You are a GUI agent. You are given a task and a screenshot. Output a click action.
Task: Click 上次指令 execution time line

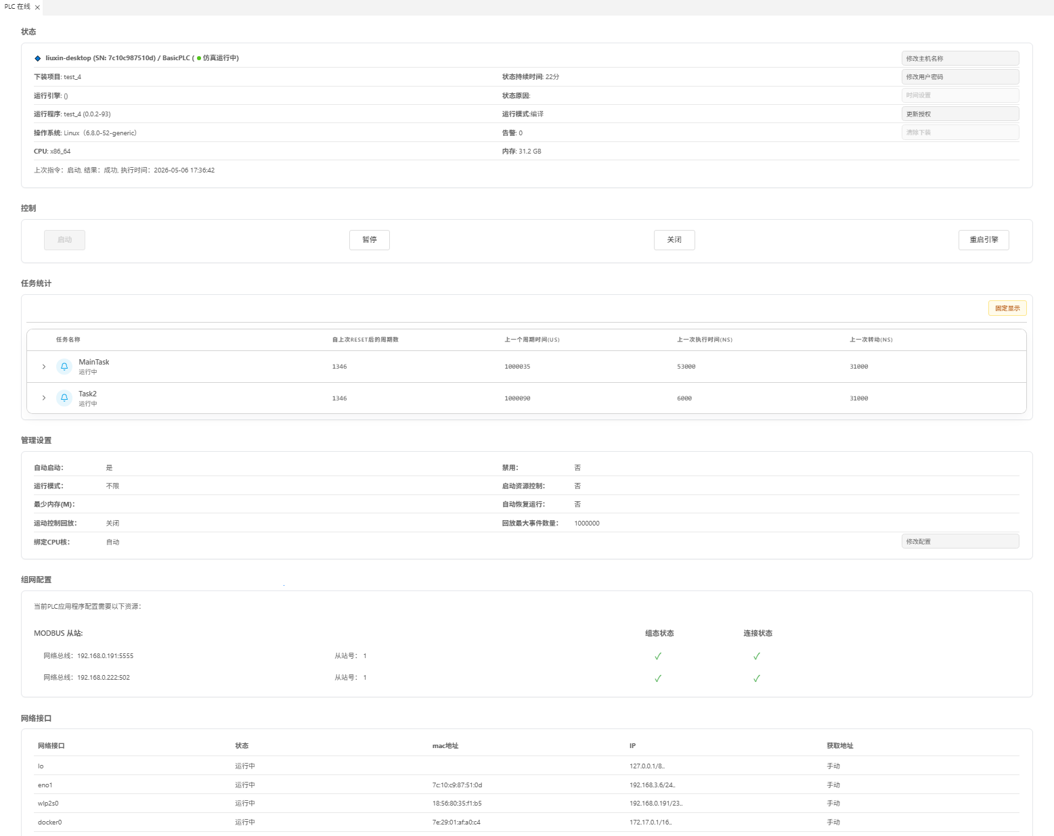tap(125, 170)
